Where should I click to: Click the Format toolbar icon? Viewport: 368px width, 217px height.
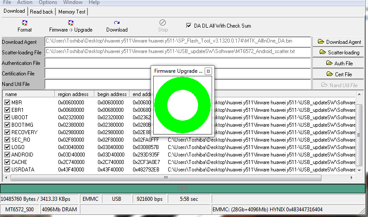click(25, 26)
